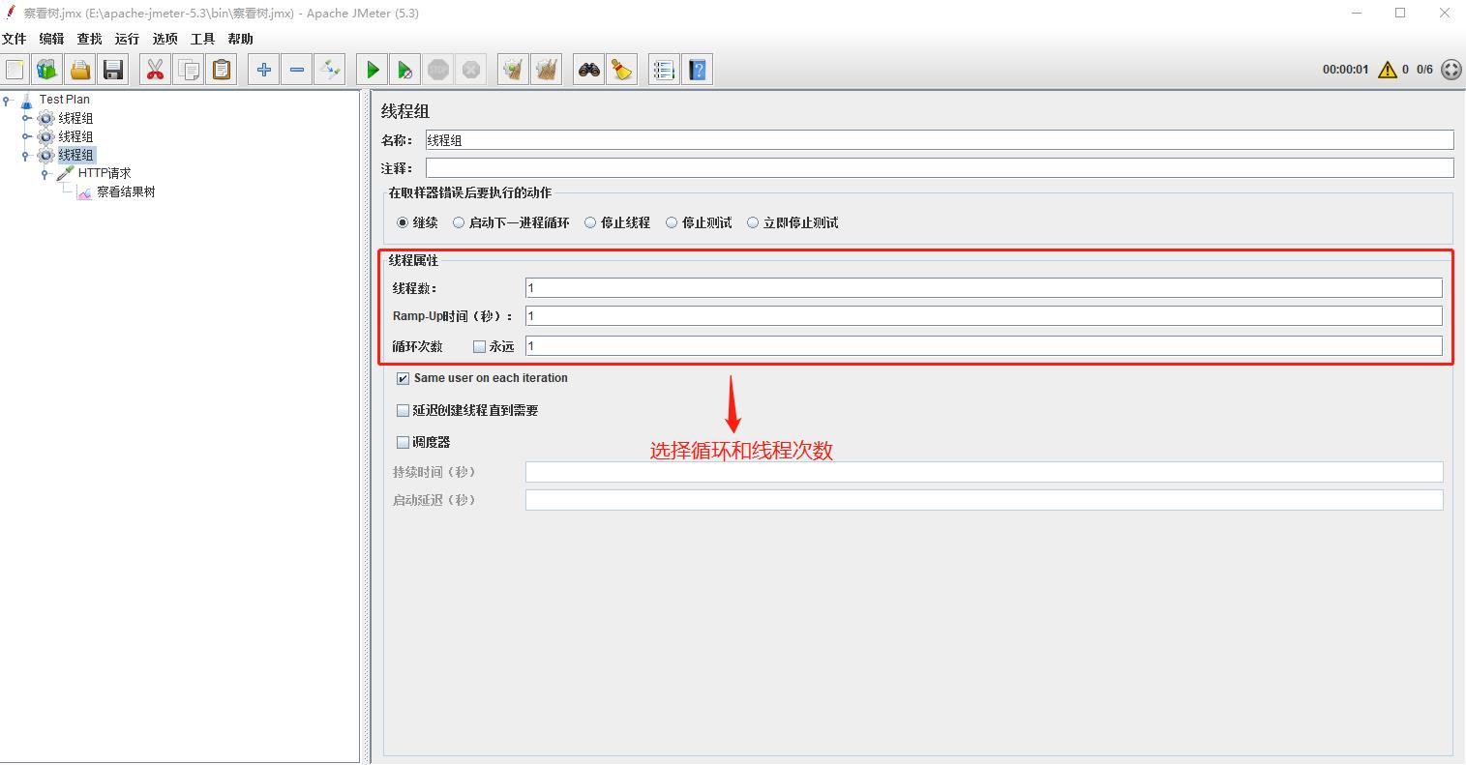Open a test plan file via folder icon
1466x765 pixels.
click(x=79, y=70)
